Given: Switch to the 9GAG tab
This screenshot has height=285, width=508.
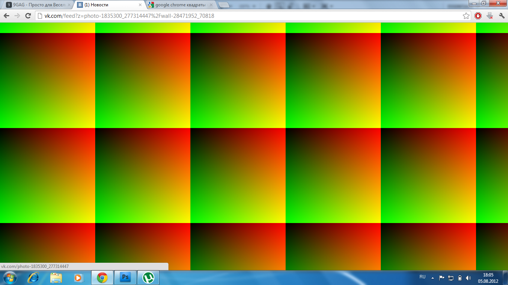Looking at the screenshot, I should [38, 5].
